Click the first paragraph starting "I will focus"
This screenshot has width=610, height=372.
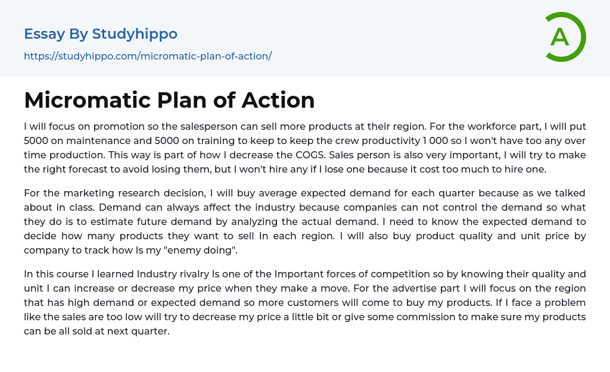coord(305,148)
